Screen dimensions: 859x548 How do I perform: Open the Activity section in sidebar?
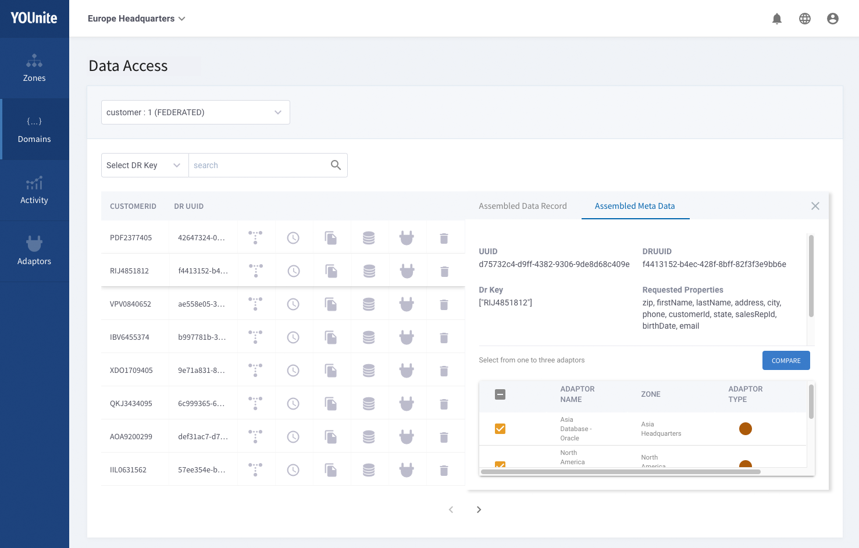(34, 190)
